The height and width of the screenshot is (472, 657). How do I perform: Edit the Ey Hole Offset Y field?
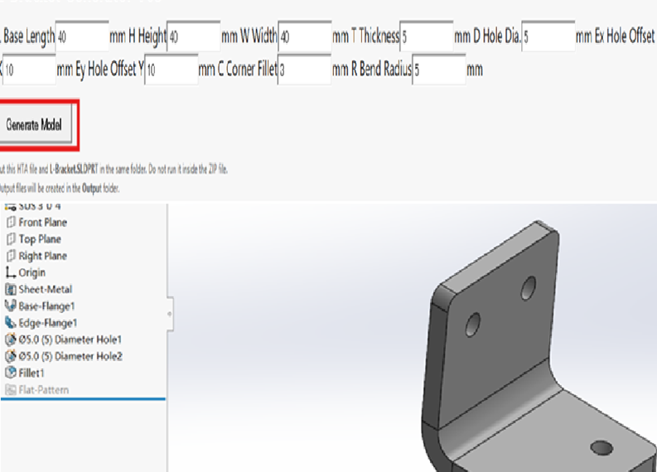pos(171,70)
